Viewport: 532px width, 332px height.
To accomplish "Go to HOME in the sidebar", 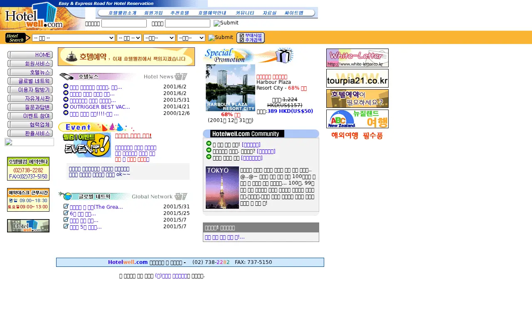I will (x=30, y=55).
